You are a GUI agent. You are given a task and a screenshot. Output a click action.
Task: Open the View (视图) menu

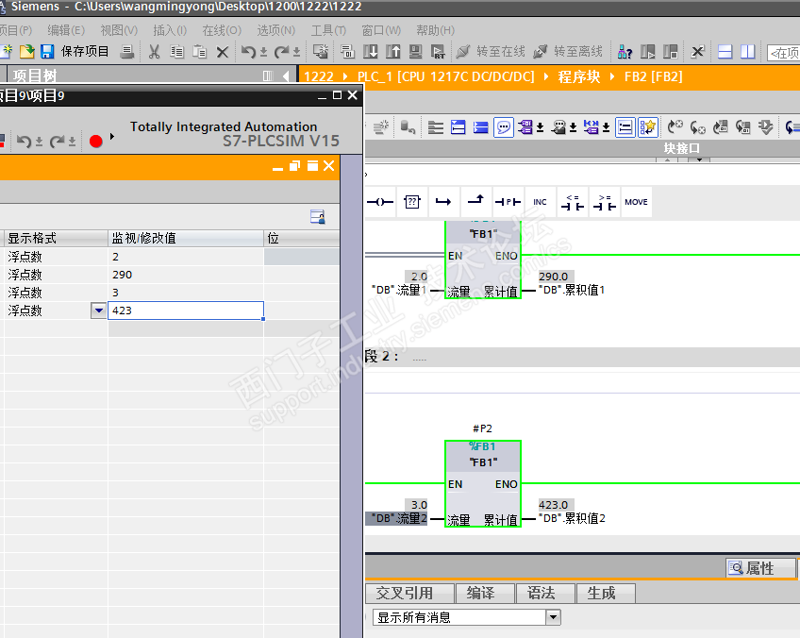(119, 30)
